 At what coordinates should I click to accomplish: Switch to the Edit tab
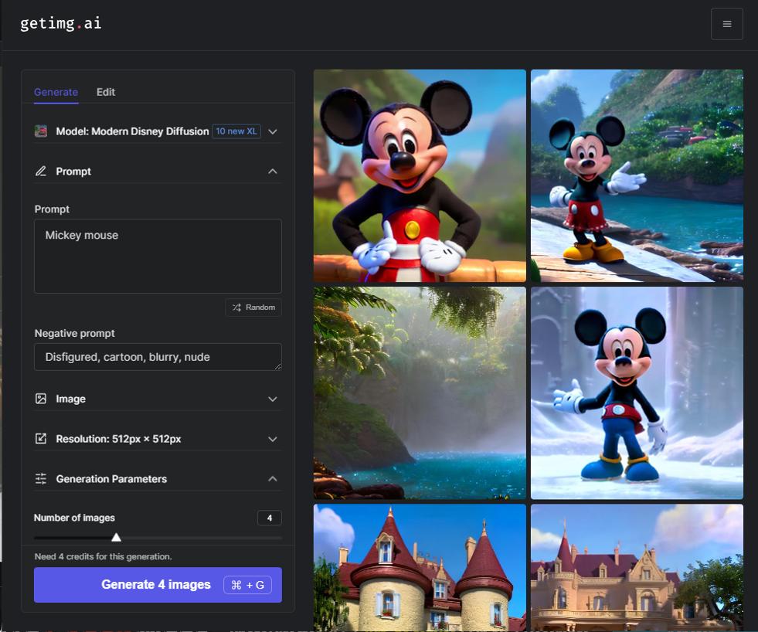click(106, 92)
